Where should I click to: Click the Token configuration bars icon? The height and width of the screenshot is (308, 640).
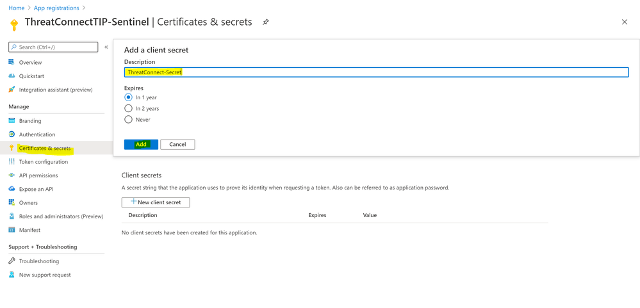[x=12, y=161]
